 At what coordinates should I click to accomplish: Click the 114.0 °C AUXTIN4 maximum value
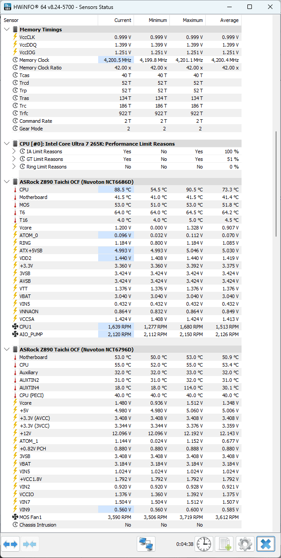pos(193,388)
